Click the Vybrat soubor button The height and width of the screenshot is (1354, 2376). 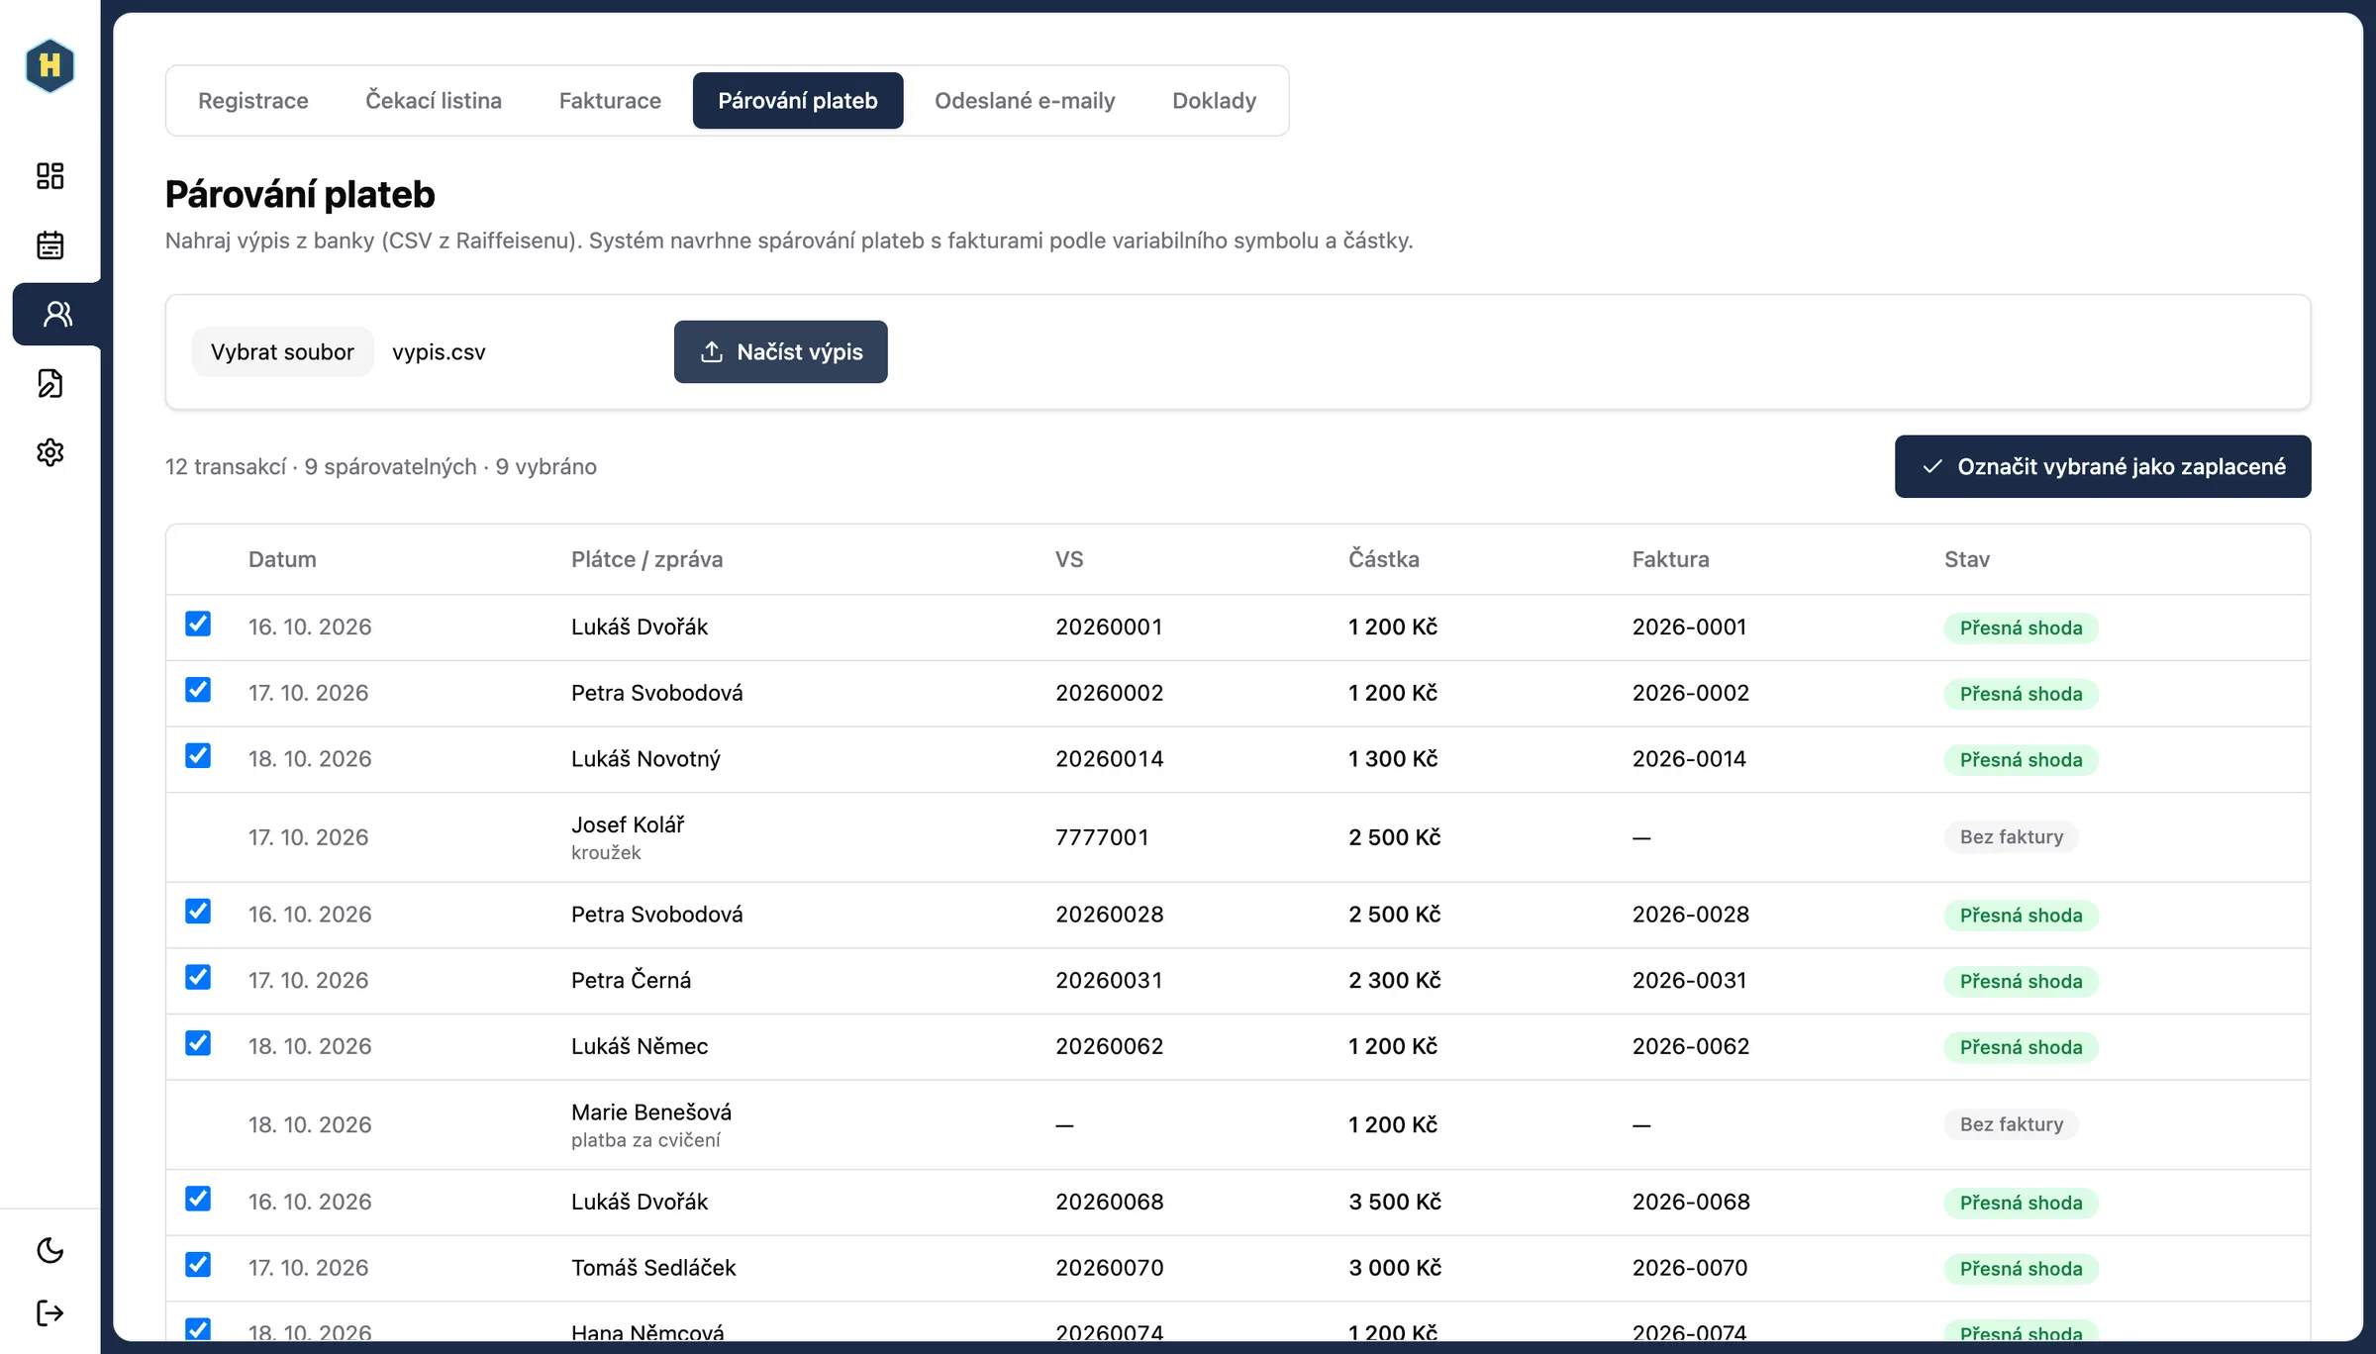(282, 351)
